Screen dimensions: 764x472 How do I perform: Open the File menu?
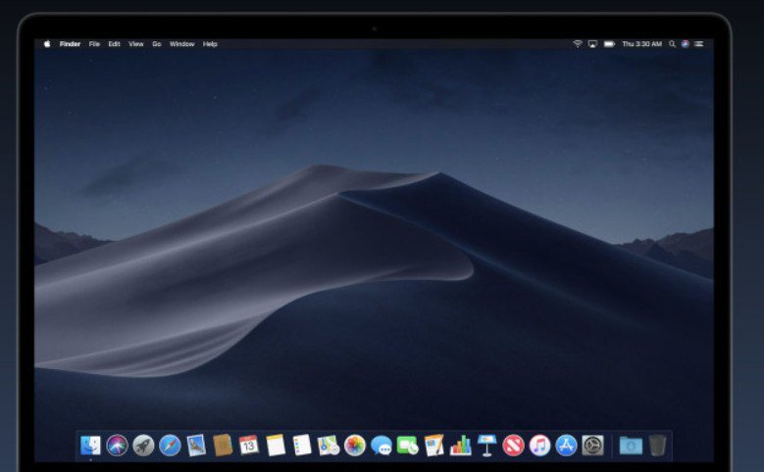point(94,44)
